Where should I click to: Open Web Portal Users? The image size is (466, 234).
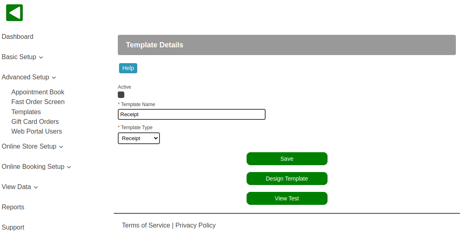coord(36,132)
